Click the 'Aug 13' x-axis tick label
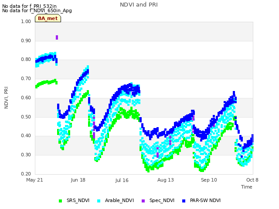The image size is (279, 209). pos(166,180)
